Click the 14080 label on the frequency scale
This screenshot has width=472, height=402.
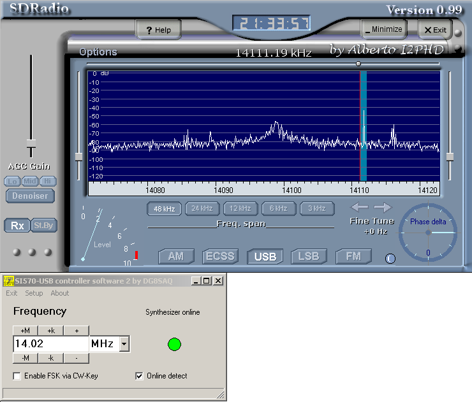click(155, 190)
